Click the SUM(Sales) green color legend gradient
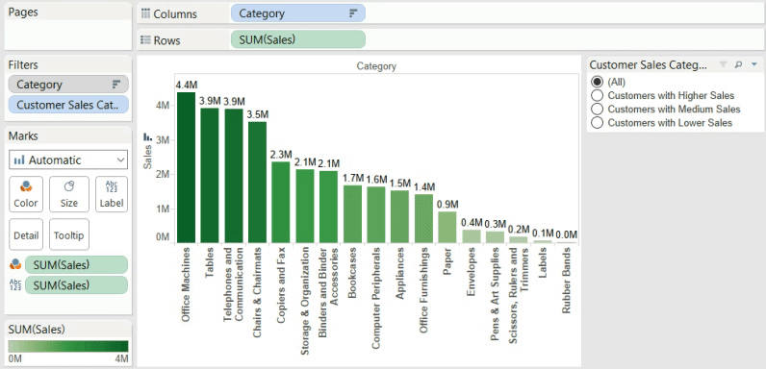The height and width of the screenshot is (369, 766). point(68,346)
